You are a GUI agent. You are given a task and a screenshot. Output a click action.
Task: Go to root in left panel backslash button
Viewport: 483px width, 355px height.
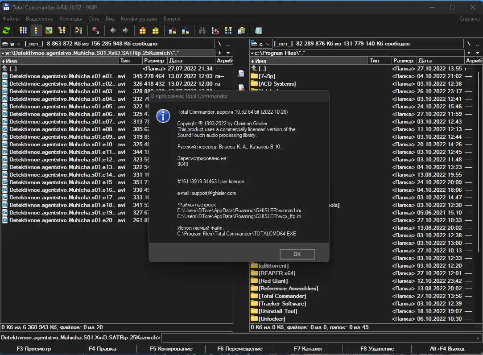pos(219,44)
